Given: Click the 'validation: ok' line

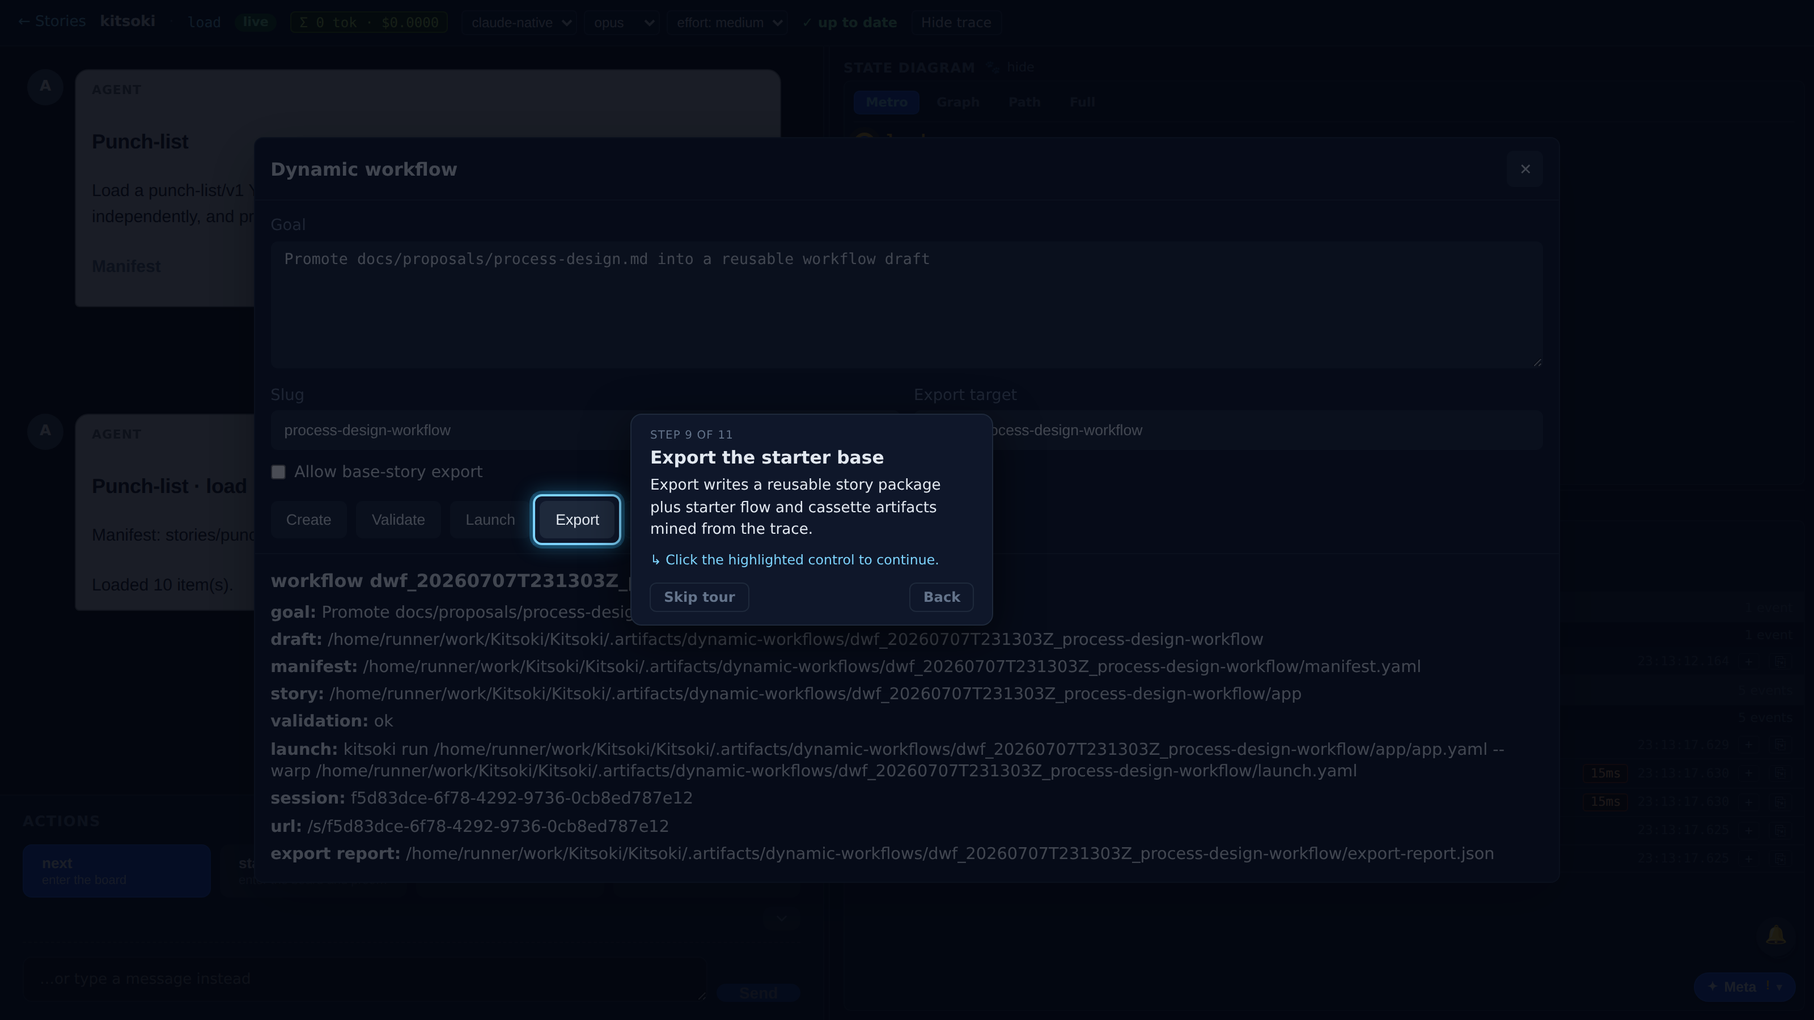Looking at the screenshot, I should [332, 721].
